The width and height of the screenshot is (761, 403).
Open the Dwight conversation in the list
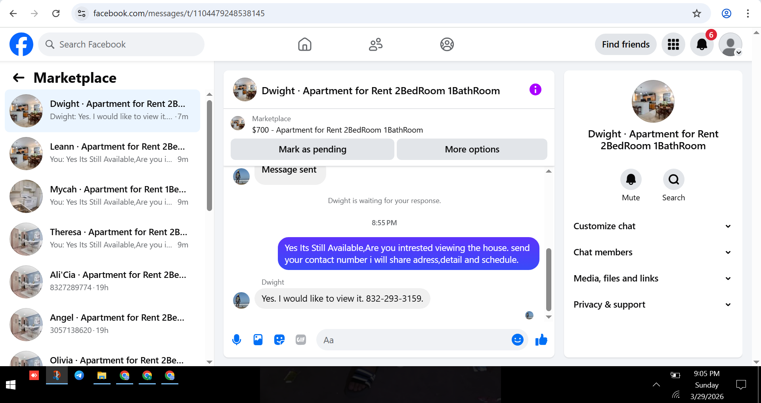click(x=102, y=111)
